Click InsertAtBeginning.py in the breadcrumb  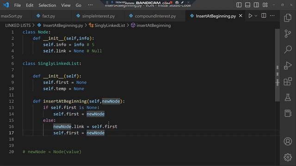pos(63,25)
